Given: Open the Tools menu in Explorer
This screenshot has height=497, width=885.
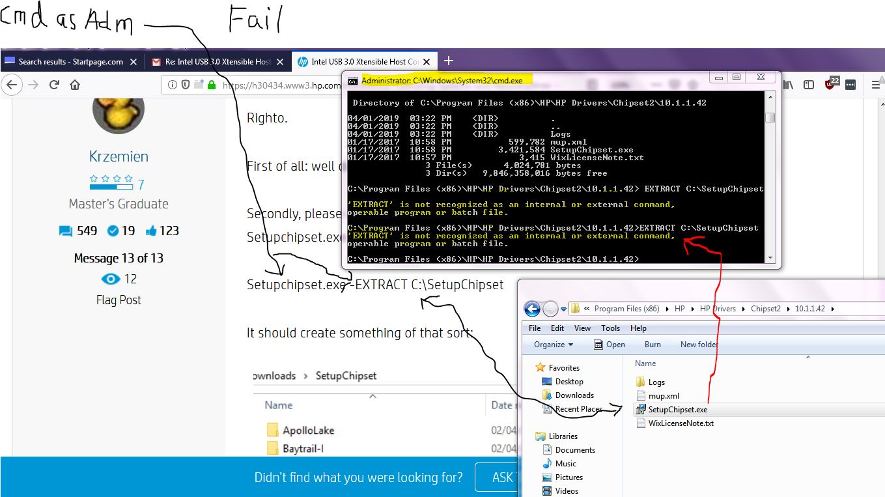Looking at the screenshot, I should pos(610,328).
